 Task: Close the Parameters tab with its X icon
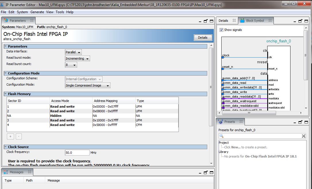point(32,20)
